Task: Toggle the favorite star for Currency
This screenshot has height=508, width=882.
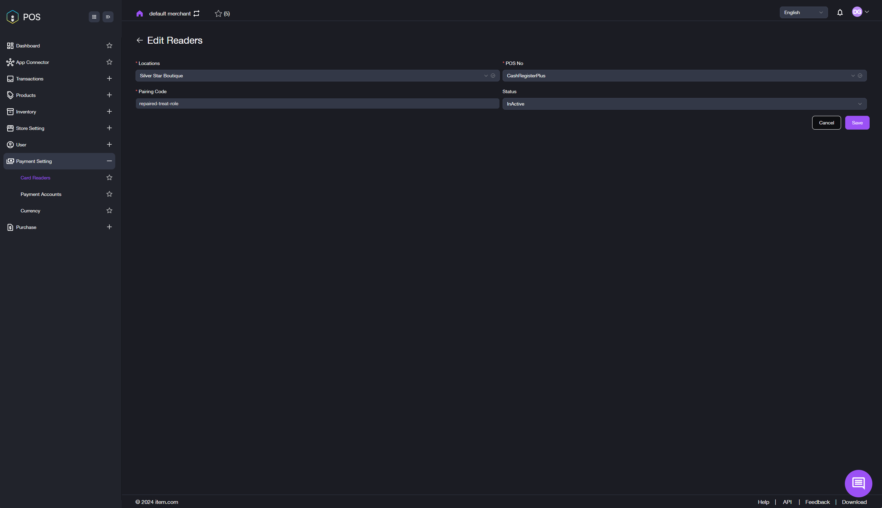Action: [x=109, y=211]
